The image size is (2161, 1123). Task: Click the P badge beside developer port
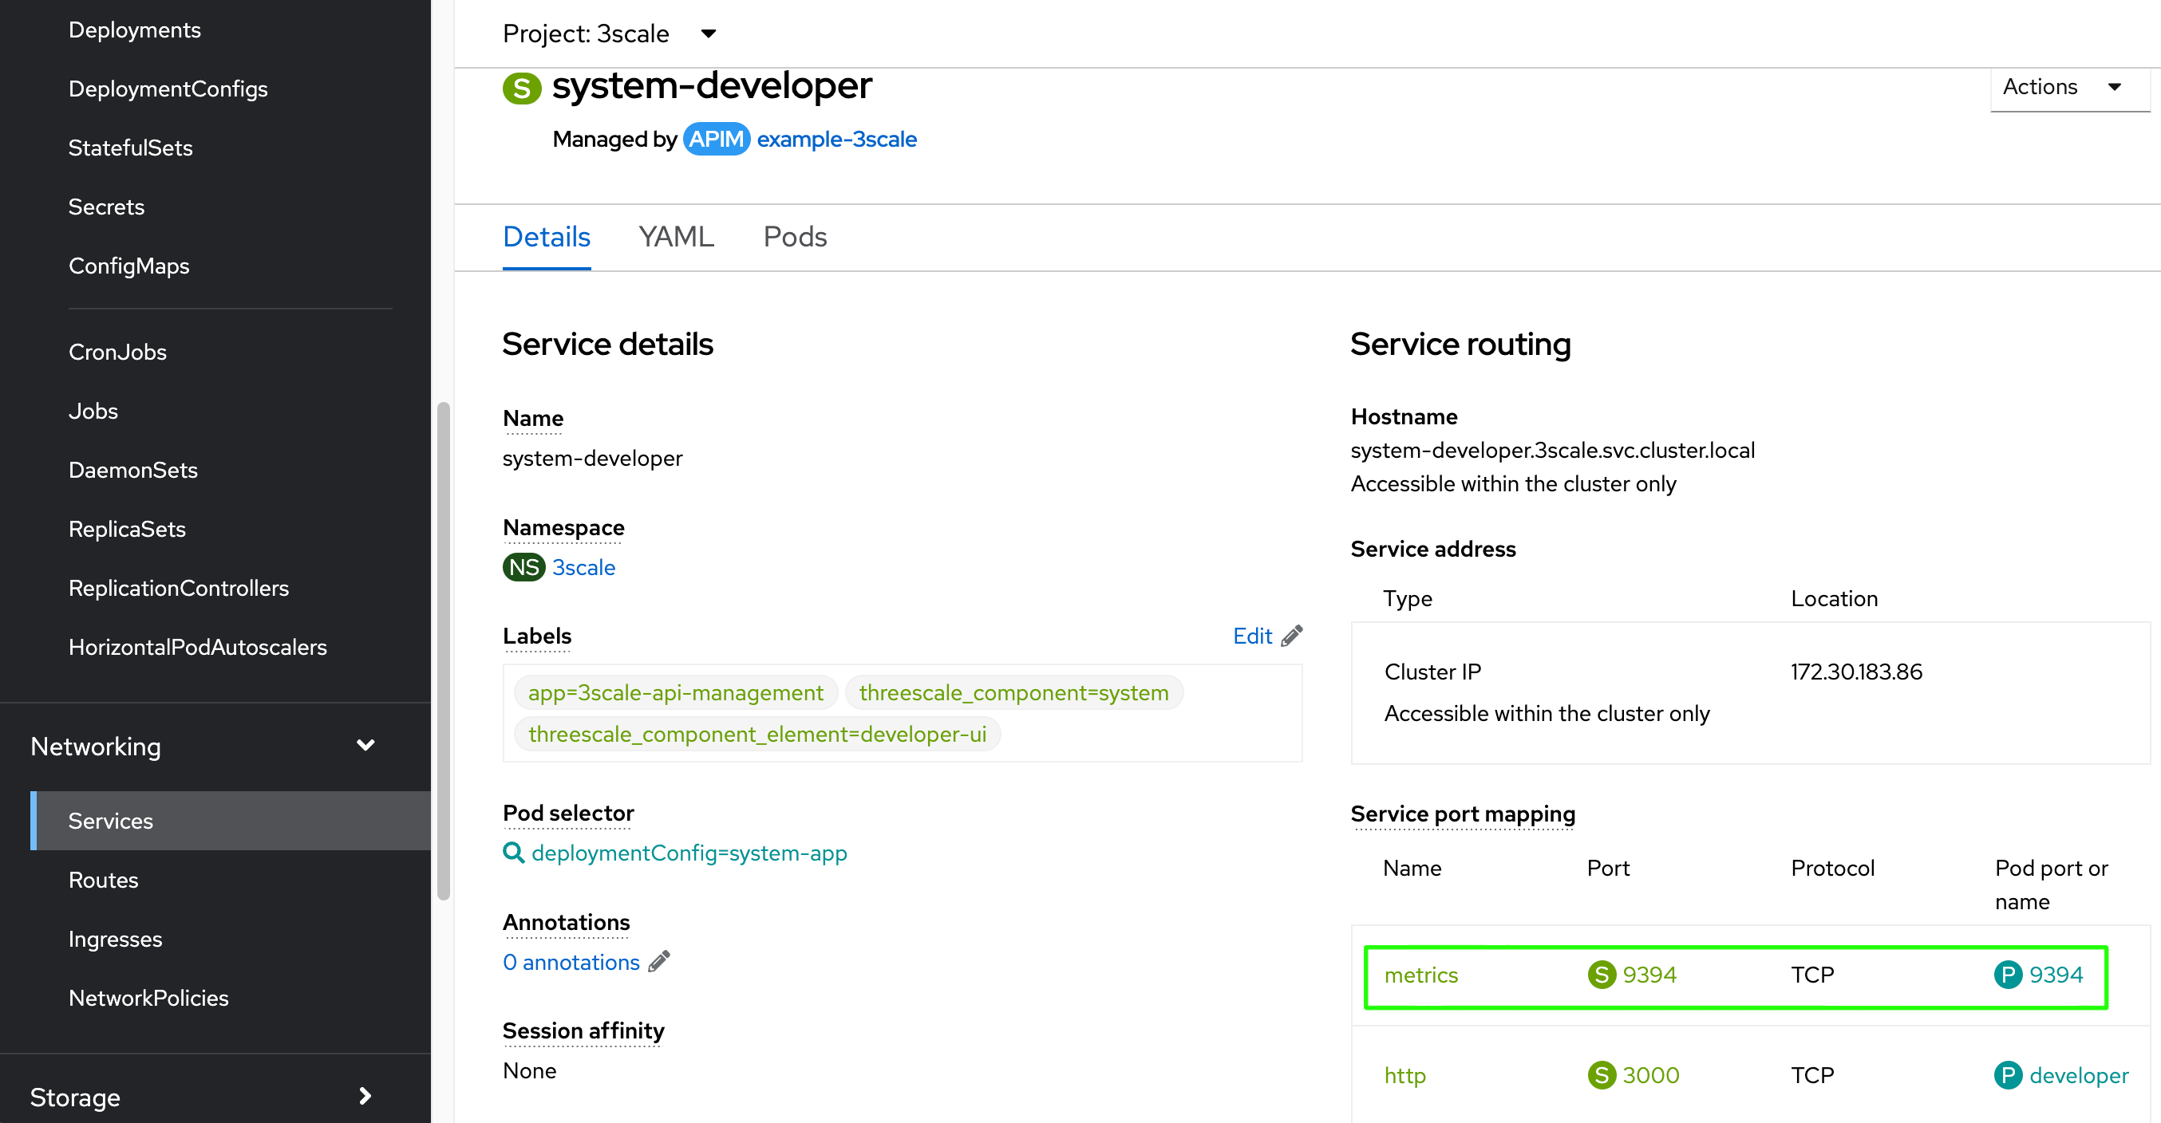click(x=2008, y=1075)
